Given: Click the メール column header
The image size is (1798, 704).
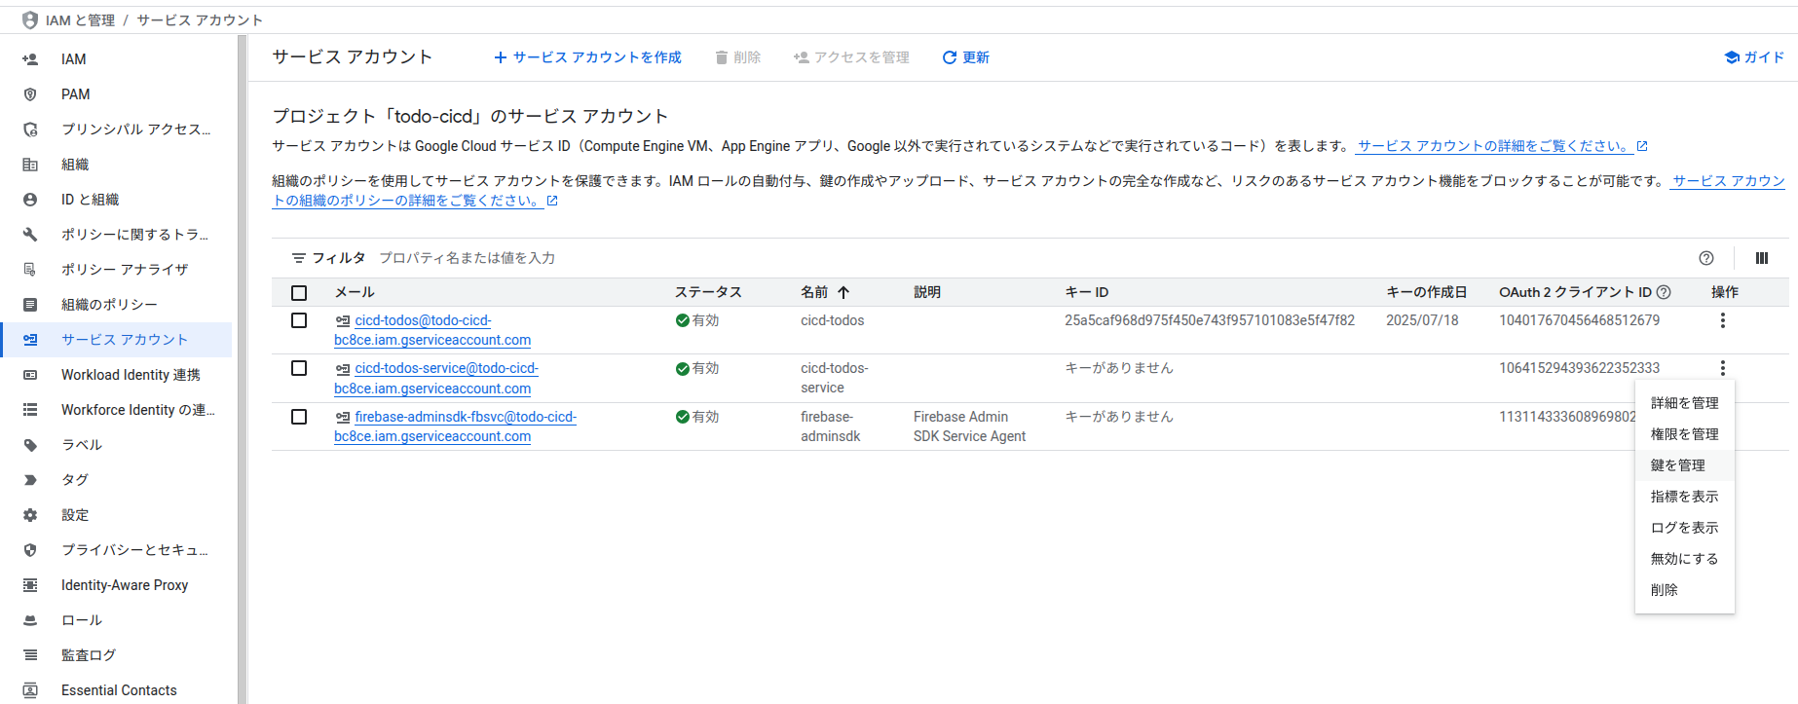Looking at the screenshot, I should coord(355,292).
